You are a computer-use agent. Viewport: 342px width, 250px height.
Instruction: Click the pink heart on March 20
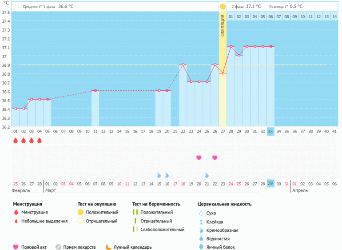click(199, 157)
